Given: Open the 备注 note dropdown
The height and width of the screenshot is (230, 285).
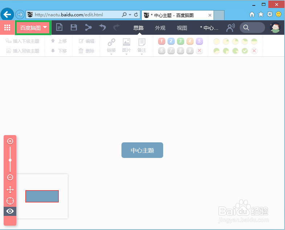Looking at the screenshot, I should tap(142, 46).
